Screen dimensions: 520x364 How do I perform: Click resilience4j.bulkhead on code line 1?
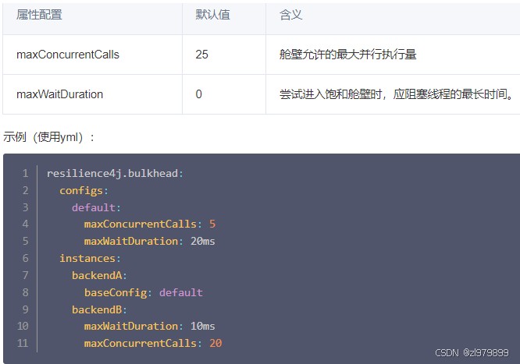[114, 173]
